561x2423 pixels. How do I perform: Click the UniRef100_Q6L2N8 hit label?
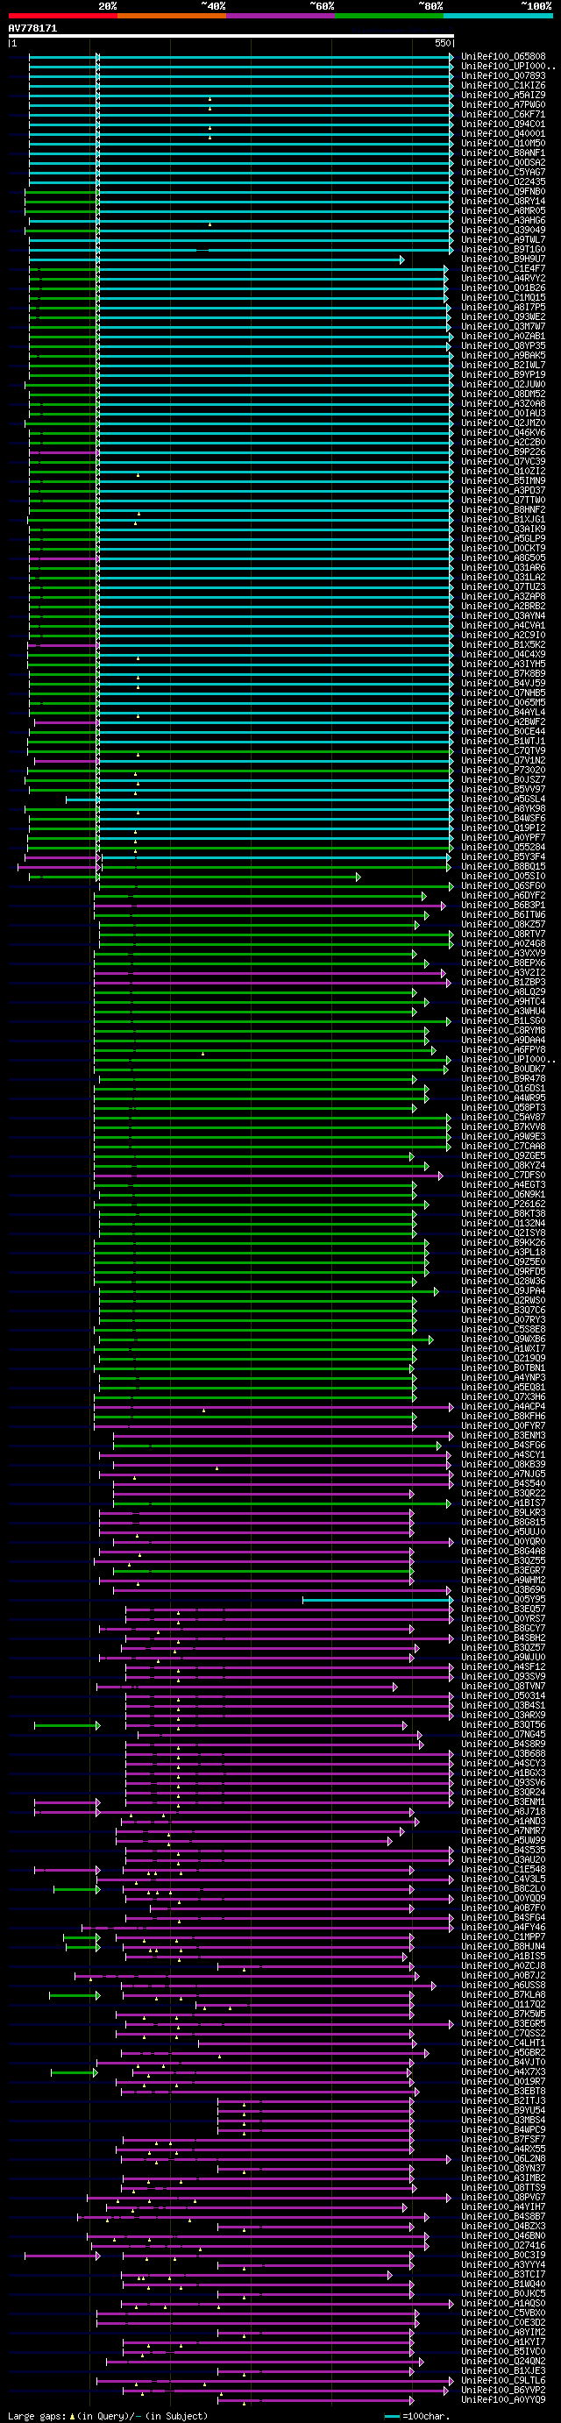502,2158
